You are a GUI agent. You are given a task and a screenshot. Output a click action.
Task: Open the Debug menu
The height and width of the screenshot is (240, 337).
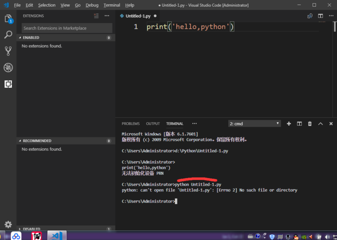92,5
